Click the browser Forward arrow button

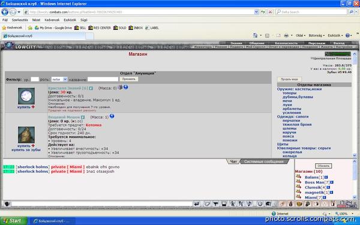click(x=13, y=12)
